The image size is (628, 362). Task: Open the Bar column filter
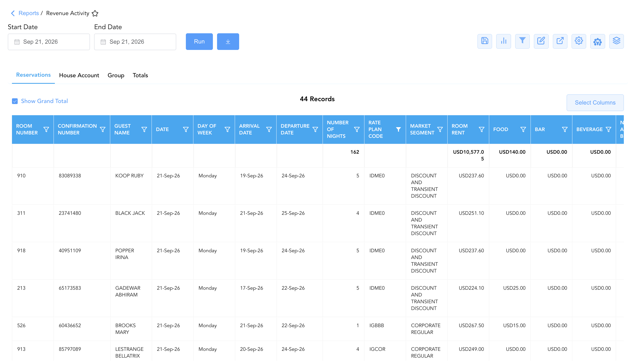coord(565,130)
